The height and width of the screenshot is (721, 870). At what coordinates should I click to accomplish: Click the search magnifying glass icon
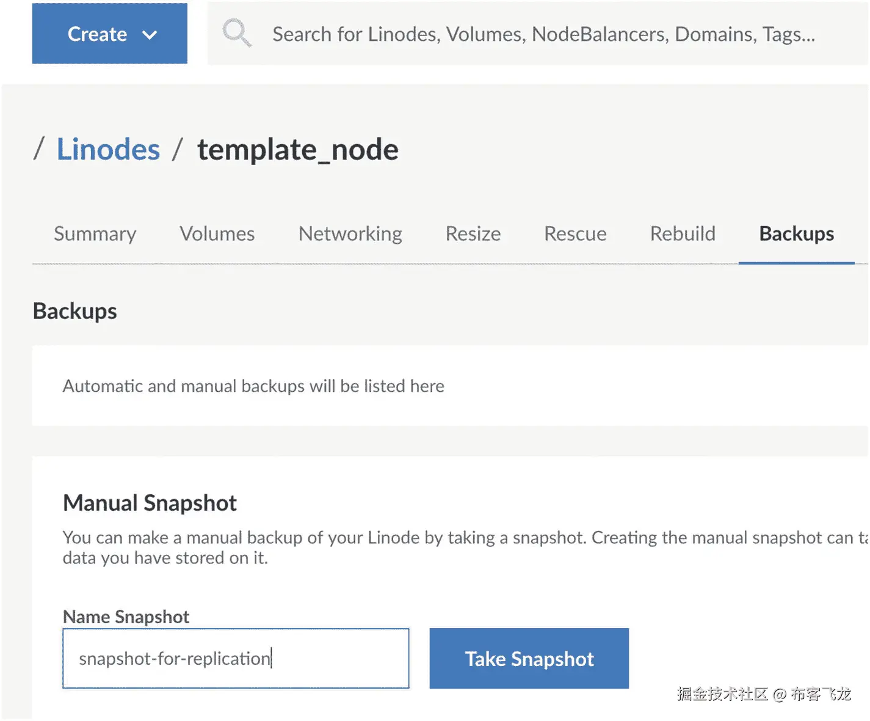236,33
